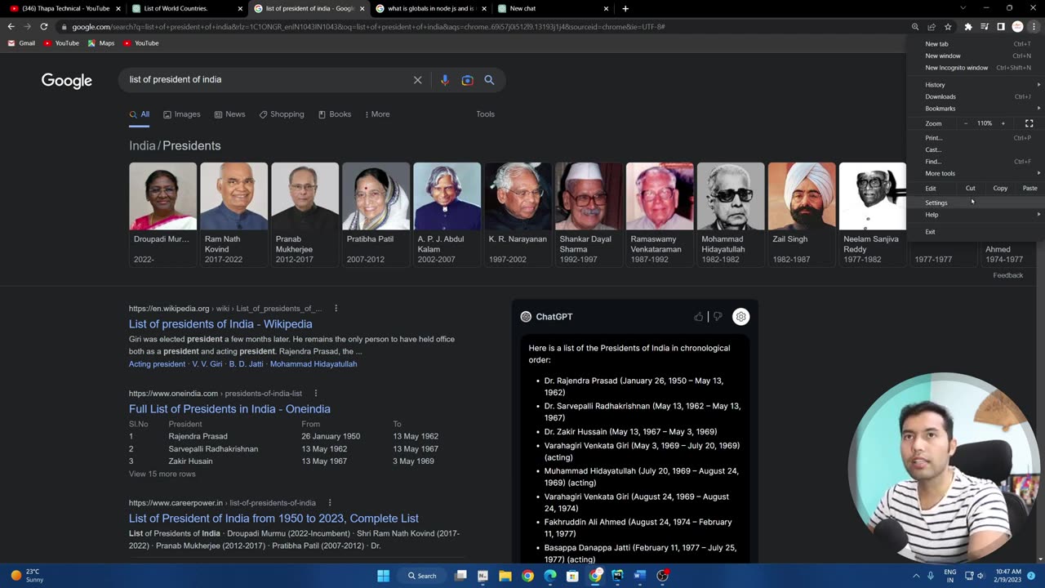This screenshot has height=588, width=1045.
Task: Click the ChatGPT thumbs up icon
Action: (698, 317)
